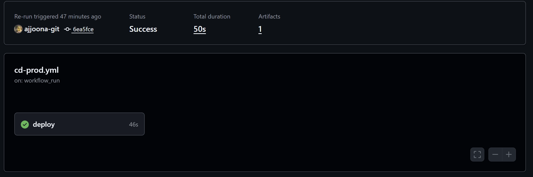533x177 pixels.
Task: Jump to the artifacts count link
Action: point(260,29)
